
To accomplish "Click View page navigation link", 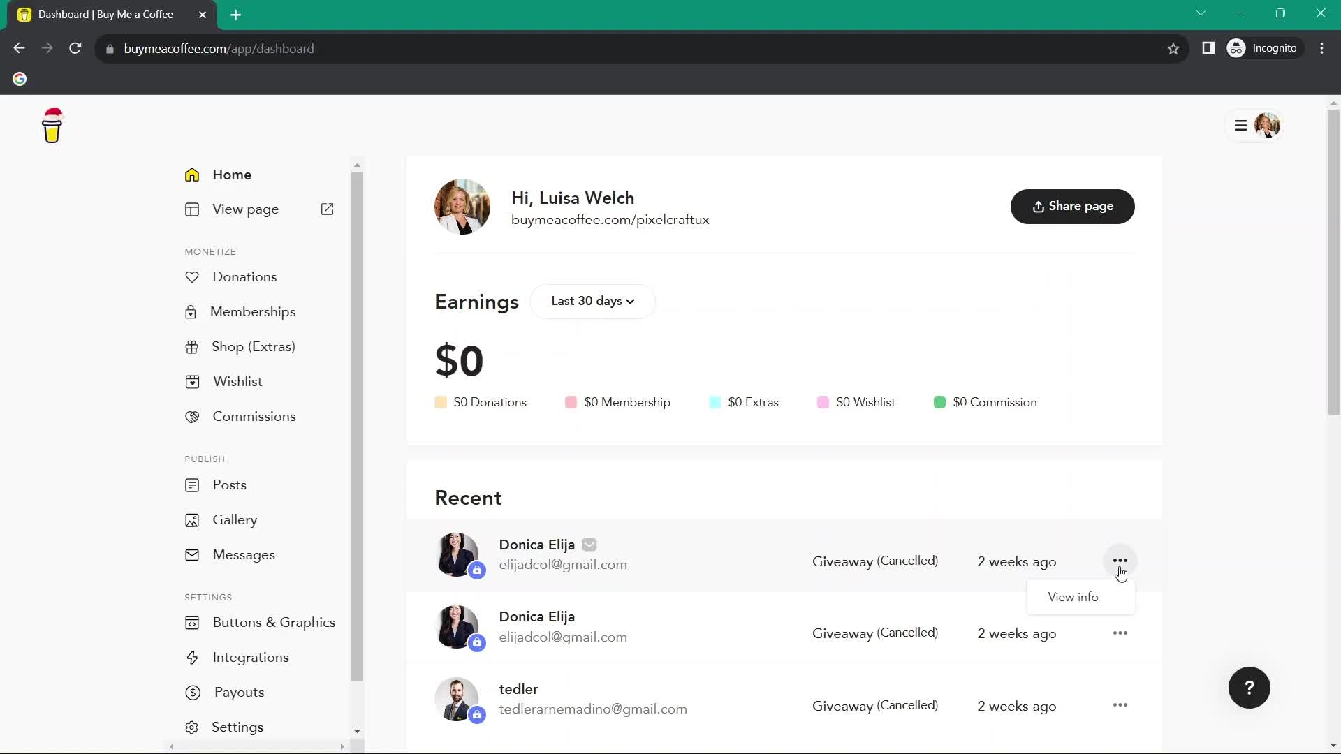I will [246, 210].
